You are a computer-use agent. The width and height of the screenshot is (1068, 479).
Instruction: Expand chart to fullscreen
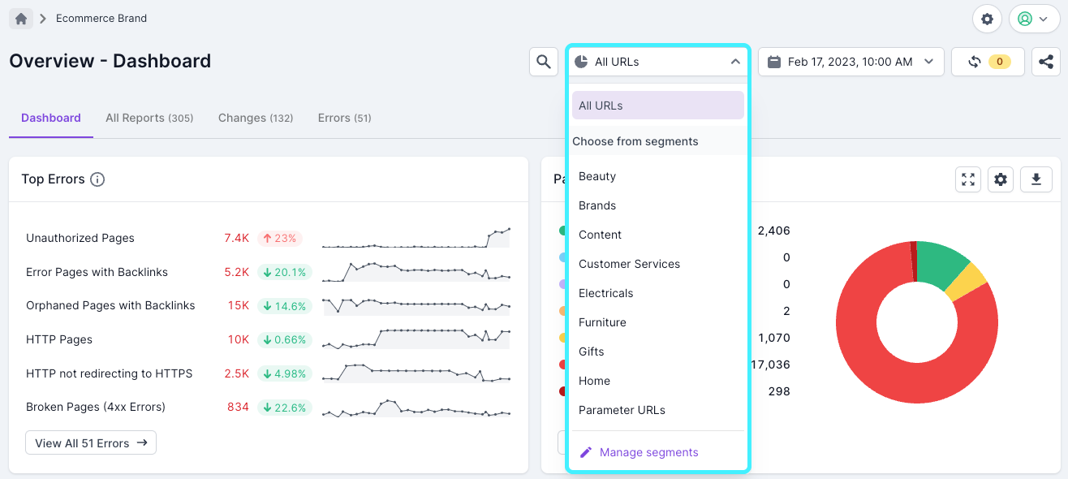point(968,179)
